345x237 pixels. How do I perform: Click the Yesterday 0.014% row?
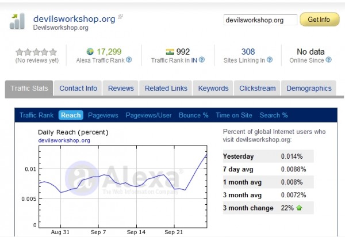[268, 156]
